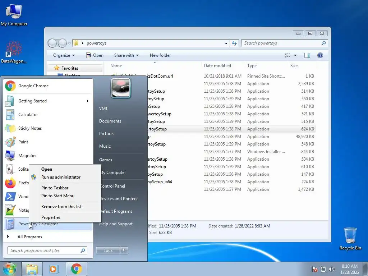Open Documents from Start menu
Screen dimensions: 368x276
[x=110, y=121]
